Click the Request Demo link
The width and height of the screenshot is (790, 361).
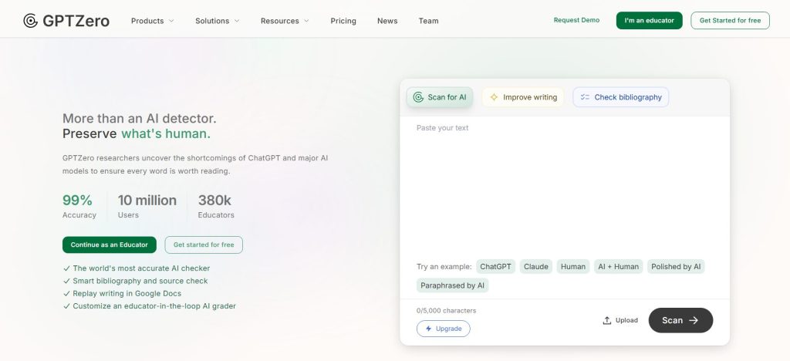pos(576,20)
